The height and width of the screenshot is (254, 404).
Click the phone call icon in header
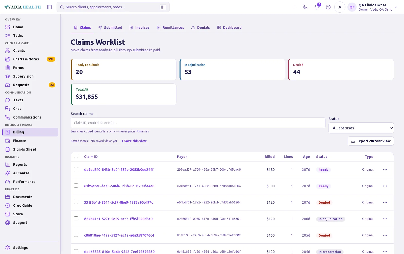[x=305, y=7]
